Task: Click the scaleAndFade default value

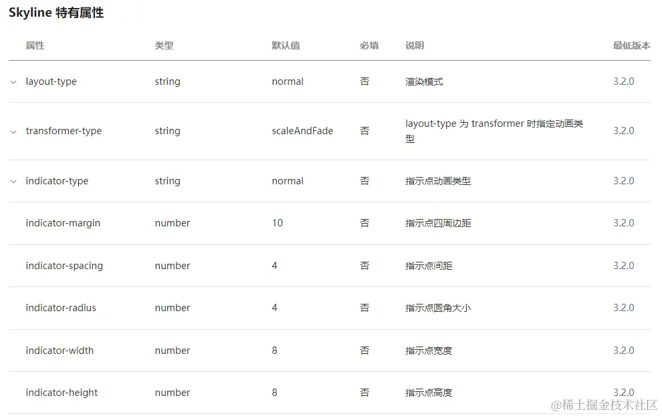Action: click(302, 131)
